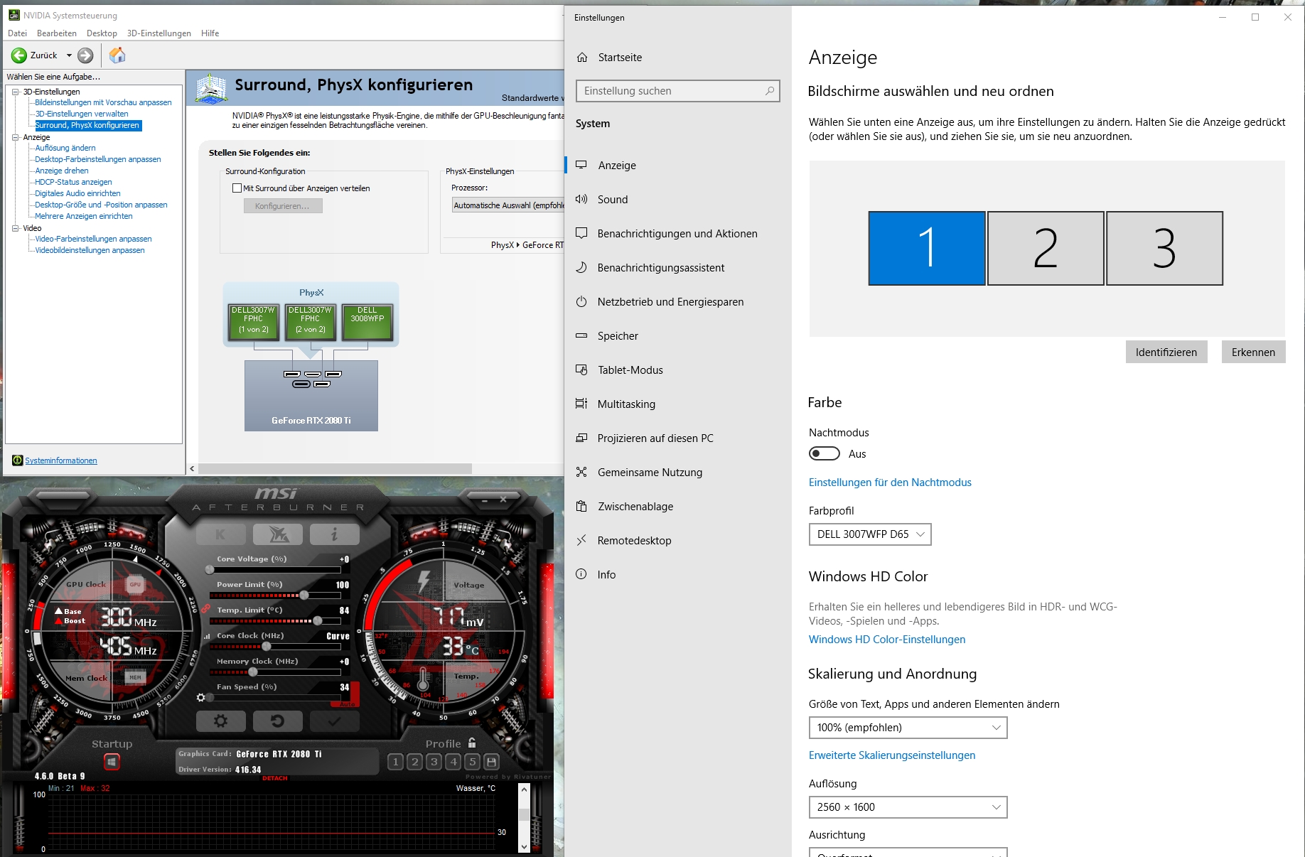Turn on the Nachtmodus toggle
The image size is (1305, 857).
pyautogui.click(x=824, y=453)
